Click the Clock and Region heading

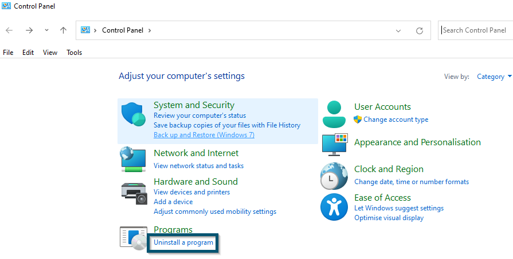(x=389, y=169)
